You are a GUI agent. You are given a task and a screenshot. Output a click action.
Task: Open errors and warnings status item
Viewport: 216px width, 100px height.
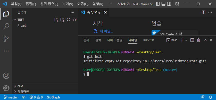coord(36,97)
